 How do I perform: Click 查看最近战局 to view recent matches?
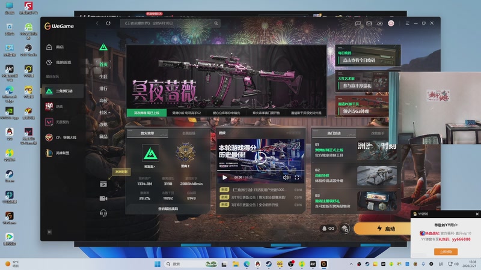coord(168,209)
